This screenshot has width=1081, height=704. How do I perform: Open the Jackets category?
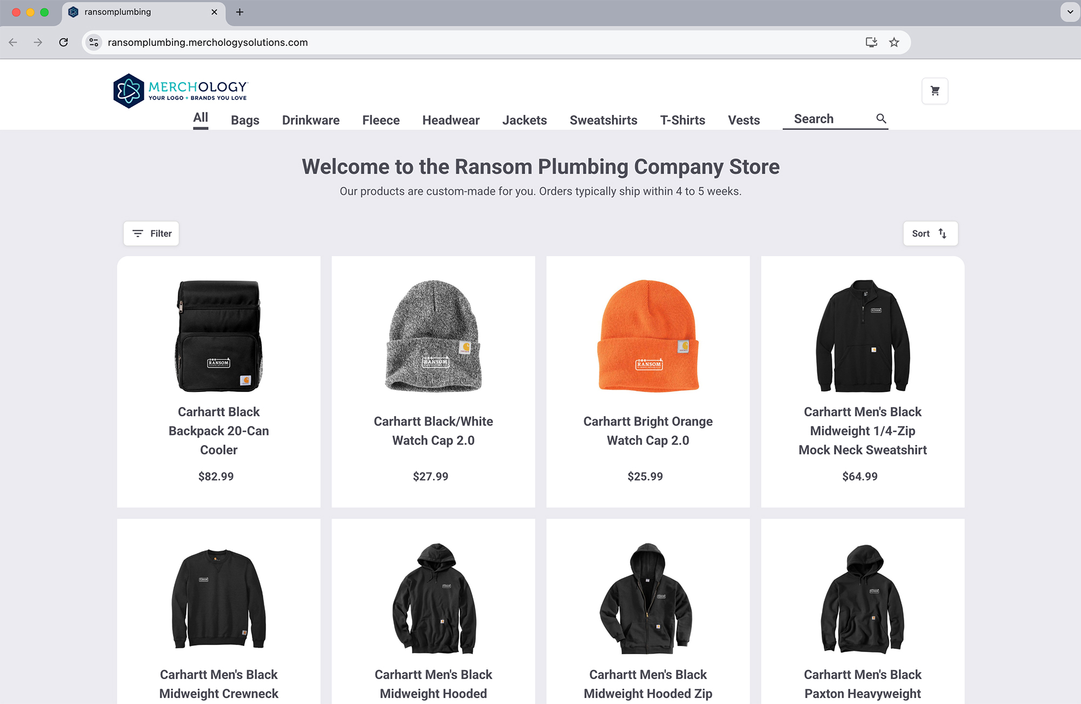pos(524,120)
